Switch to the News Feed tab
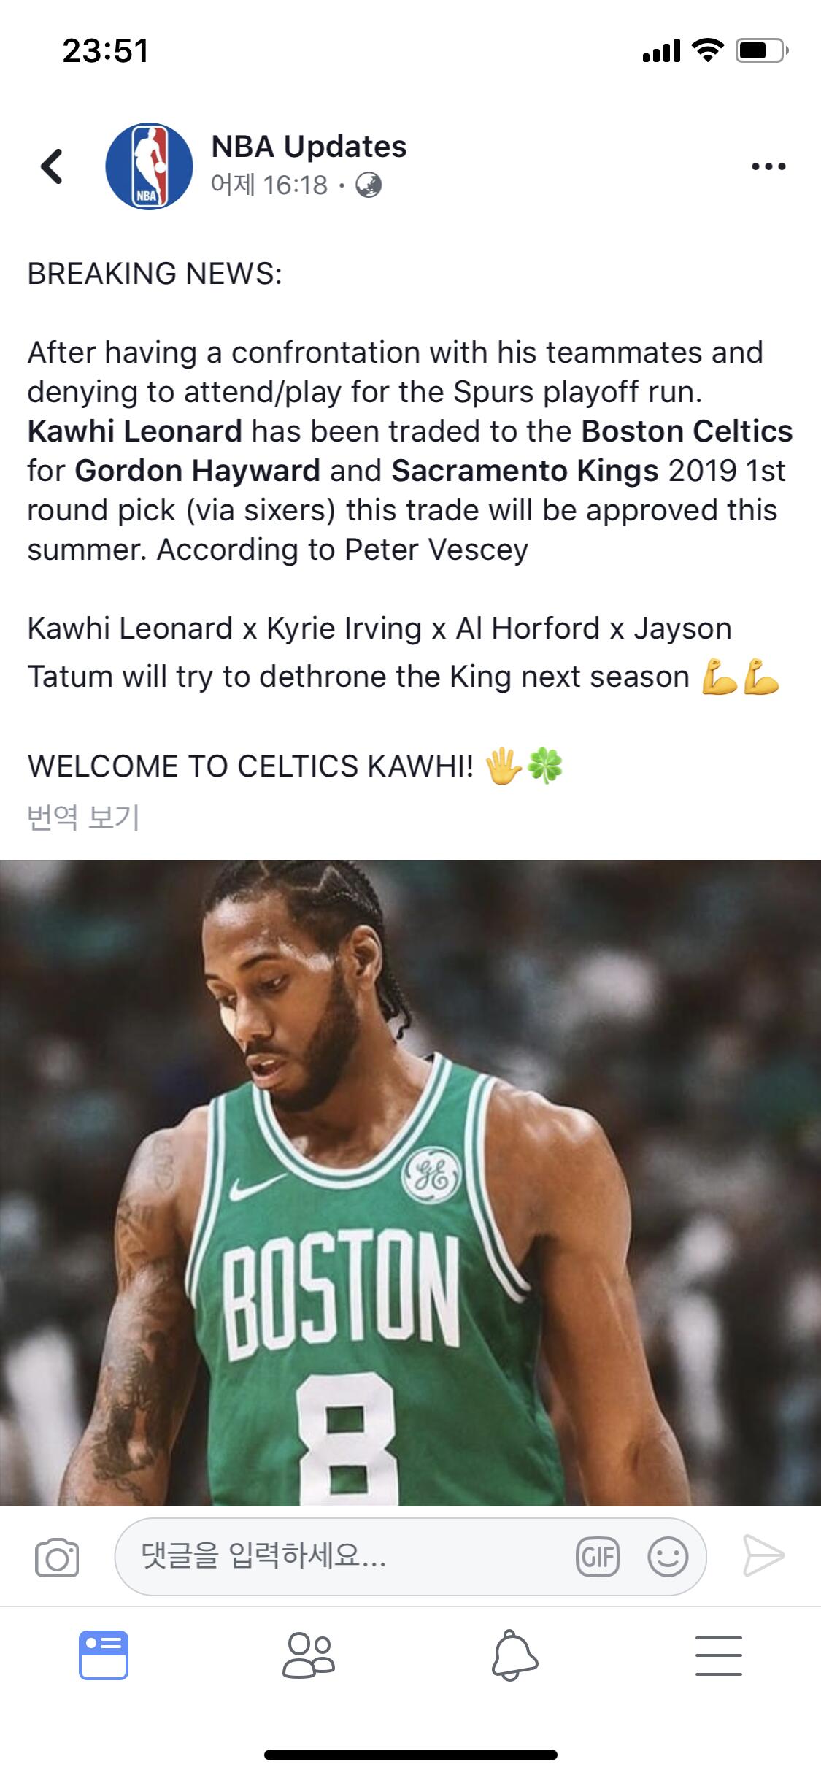This screenshot has height=1778, width=821. (104, 1655)
